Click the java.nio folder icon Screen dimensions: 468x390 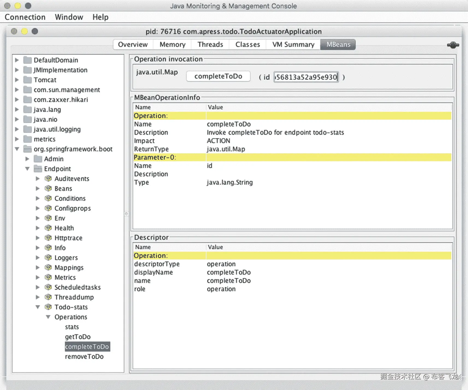[x=27, y=119]
